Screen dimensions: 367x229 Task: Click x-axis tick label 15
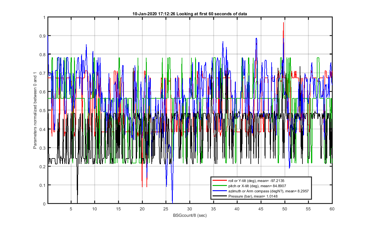tap(118, 209)
